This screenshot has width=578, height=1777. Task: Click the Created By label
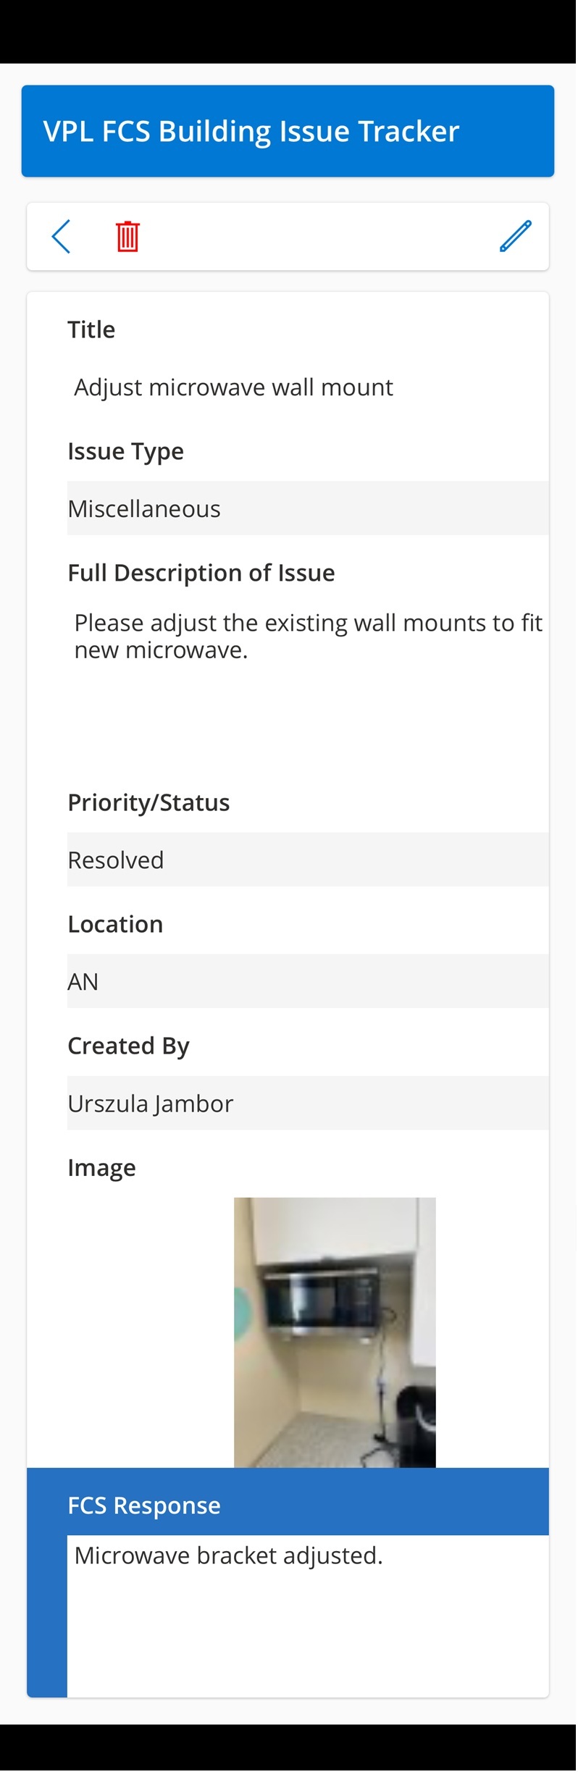(128, 1046)
